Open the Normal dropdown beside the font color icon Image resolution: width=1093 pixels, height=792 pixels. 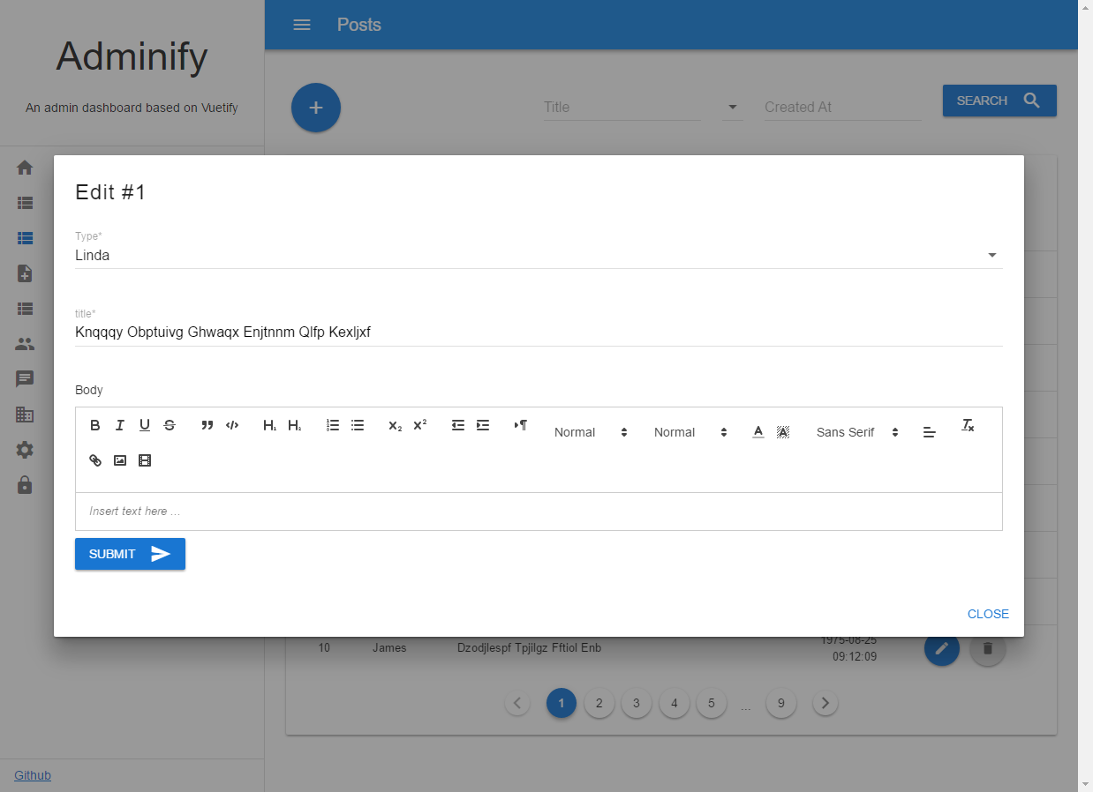(x=690, y=432)
